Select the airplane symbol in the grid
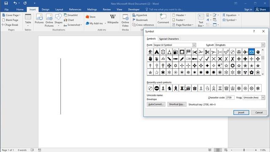 coord(245,52)
